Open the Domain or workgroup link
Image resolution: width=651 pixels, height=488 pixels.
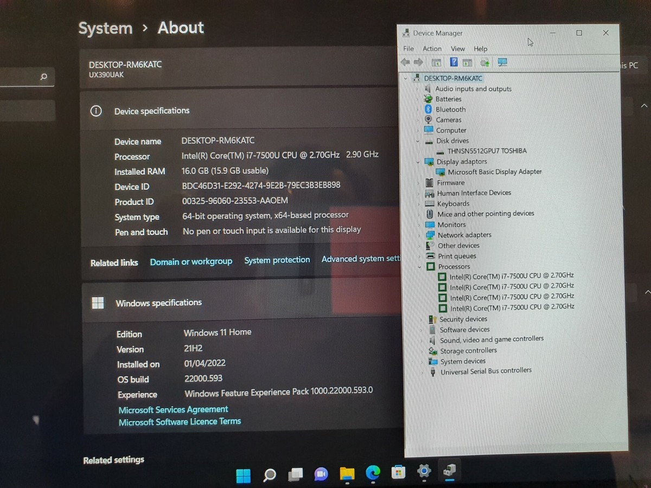click(191, 261)
